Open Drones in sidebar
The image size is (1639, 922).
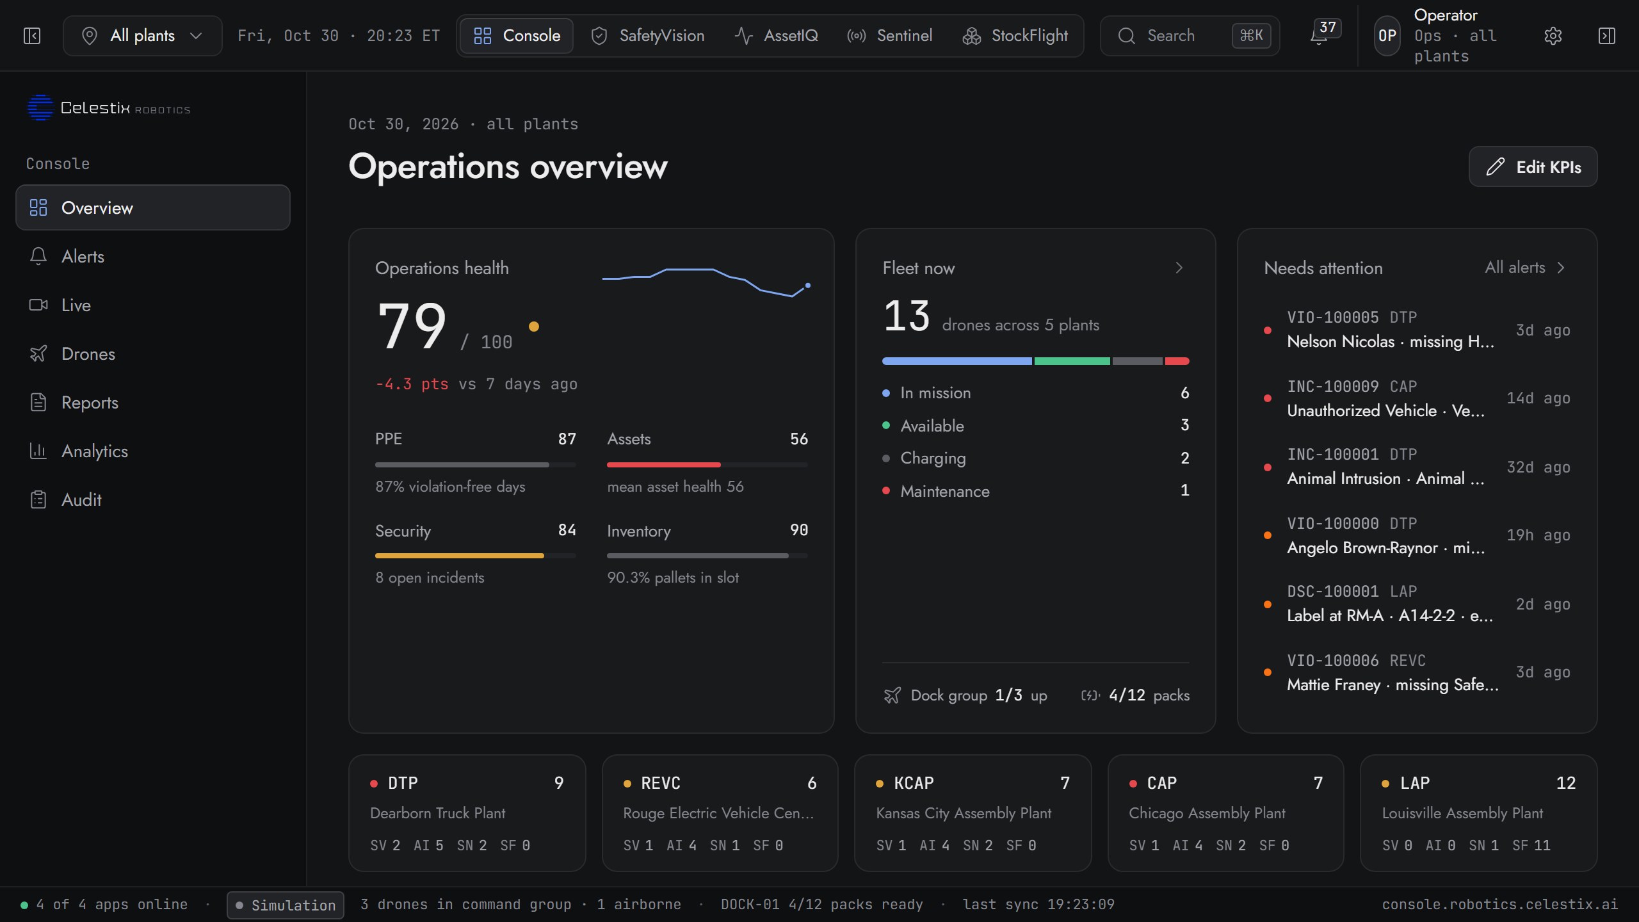tap(153, 353)
